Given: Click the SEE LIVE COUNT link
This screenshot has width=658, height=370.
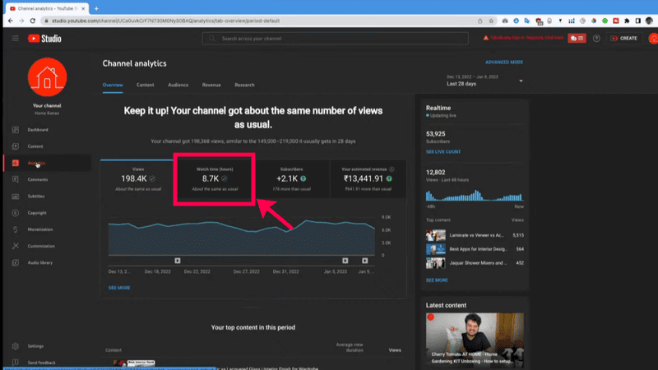Looking at the screenshot, I should 443,152.
